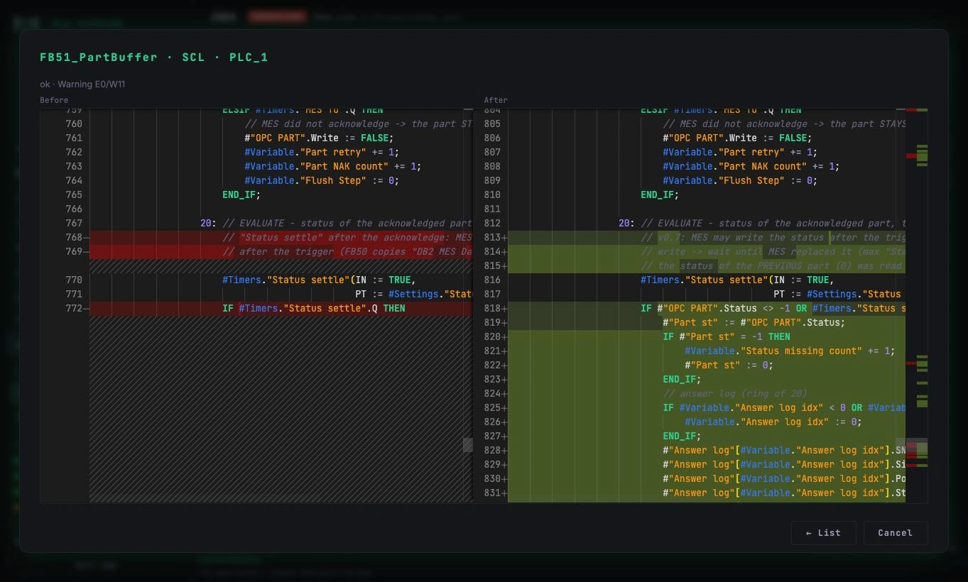The height and width of the screenshot is (582, 968).
Task: Click the red change marker near top of overview ruler
Action: [x=911, y=155]
